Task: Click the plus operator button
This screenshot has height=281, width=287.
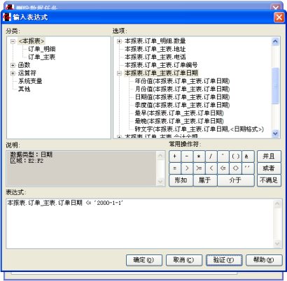Action: click(x=175, y=157)
